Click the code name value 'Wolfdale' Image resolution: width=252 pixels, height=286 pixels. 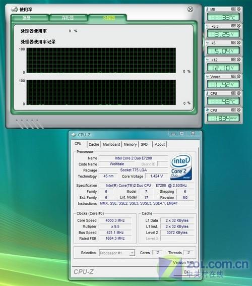(117, 164)
